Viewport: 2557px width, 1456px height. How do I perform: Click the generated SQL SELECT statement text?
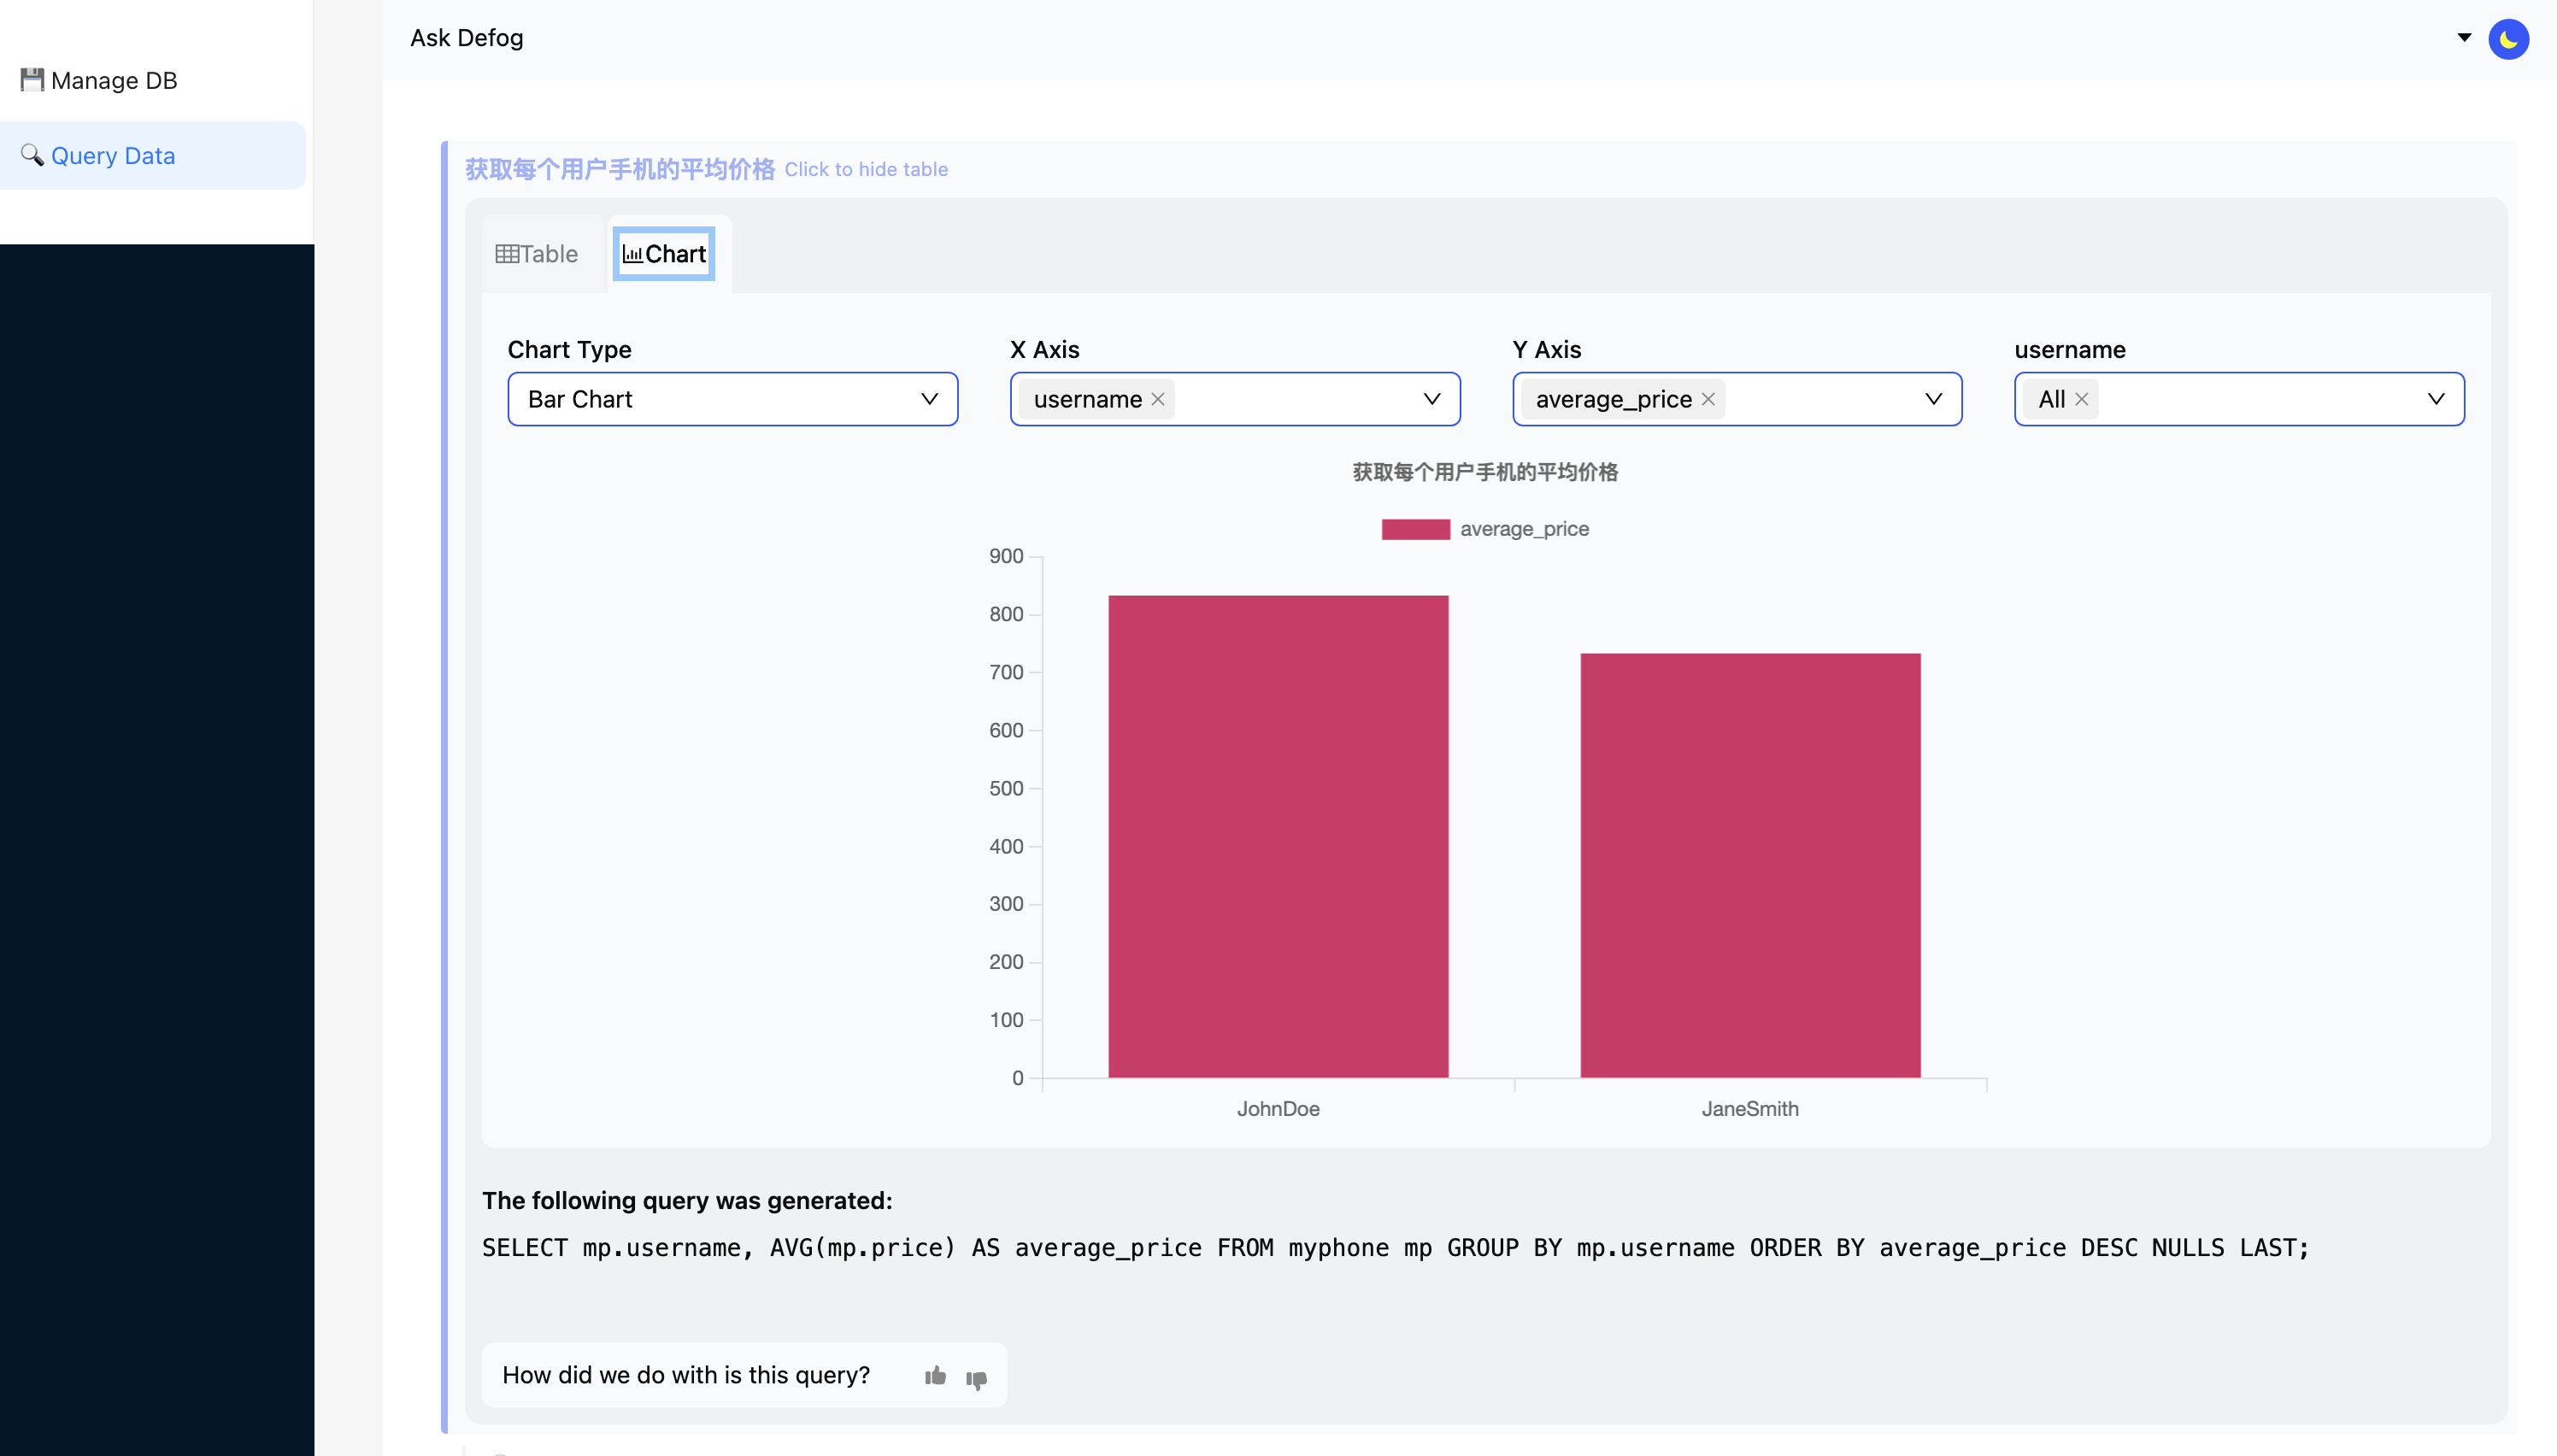coord(1396,1247)
